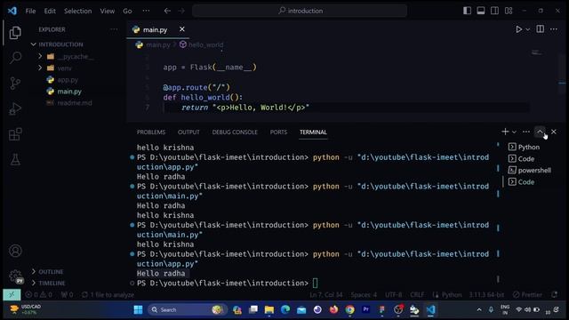Open Google Chrome from the taskbar
This screenshot has width=569, height=320.
(x=349, y=310)
